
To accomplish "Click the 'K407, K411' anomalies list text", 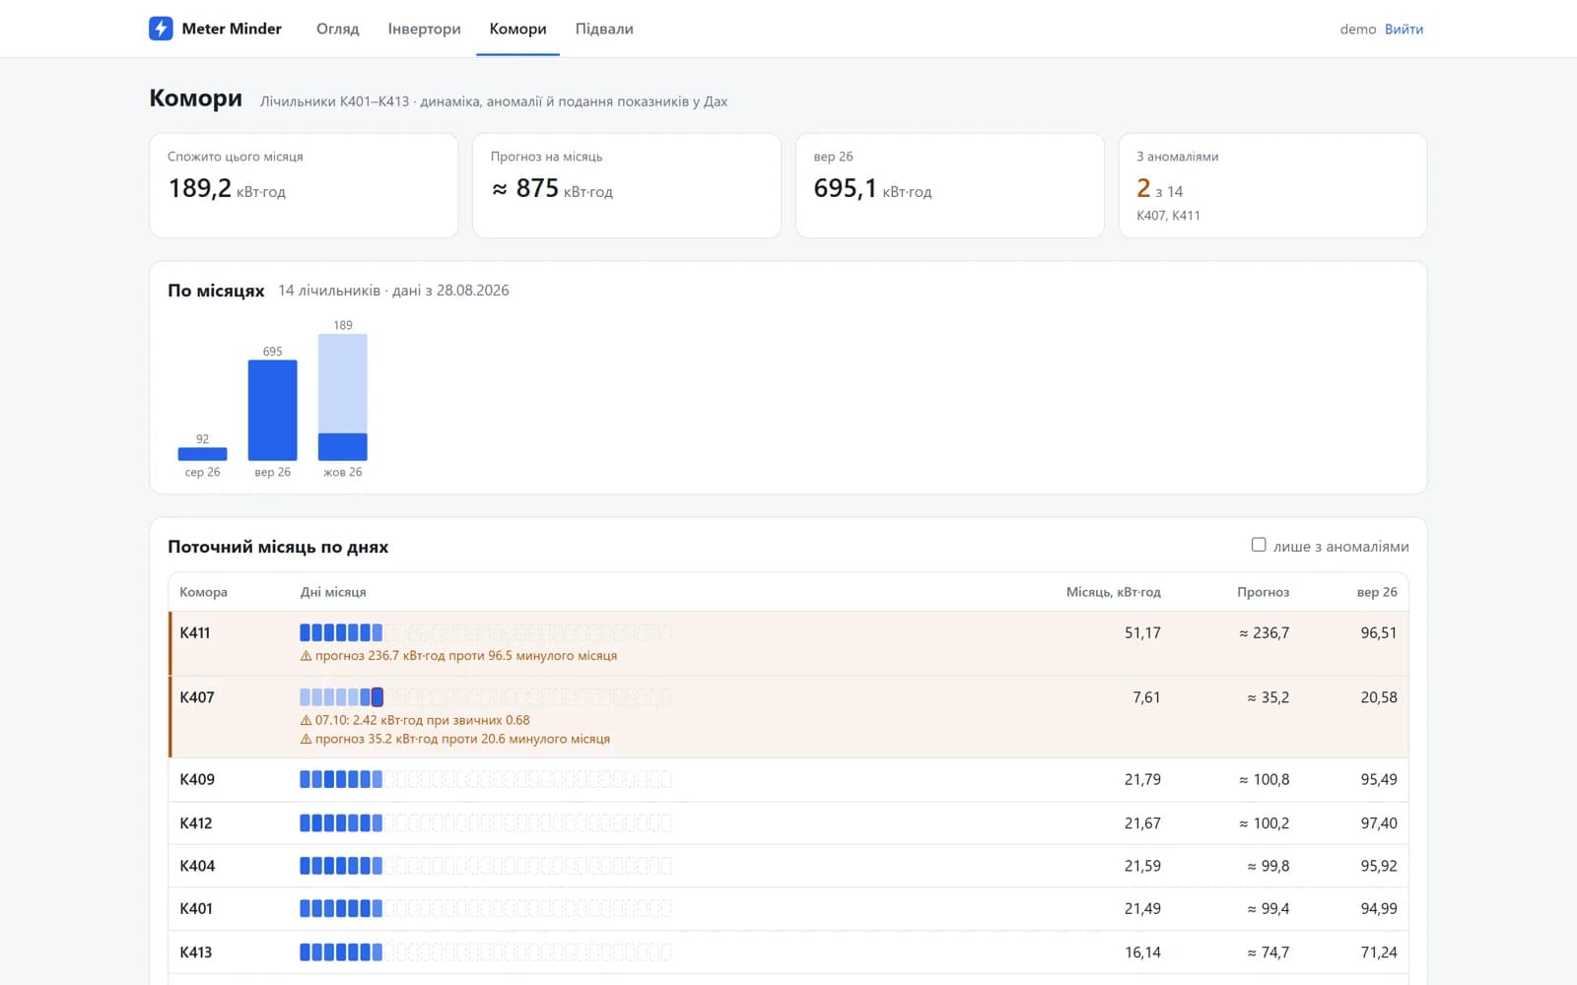I will [x=1168, y=216].
